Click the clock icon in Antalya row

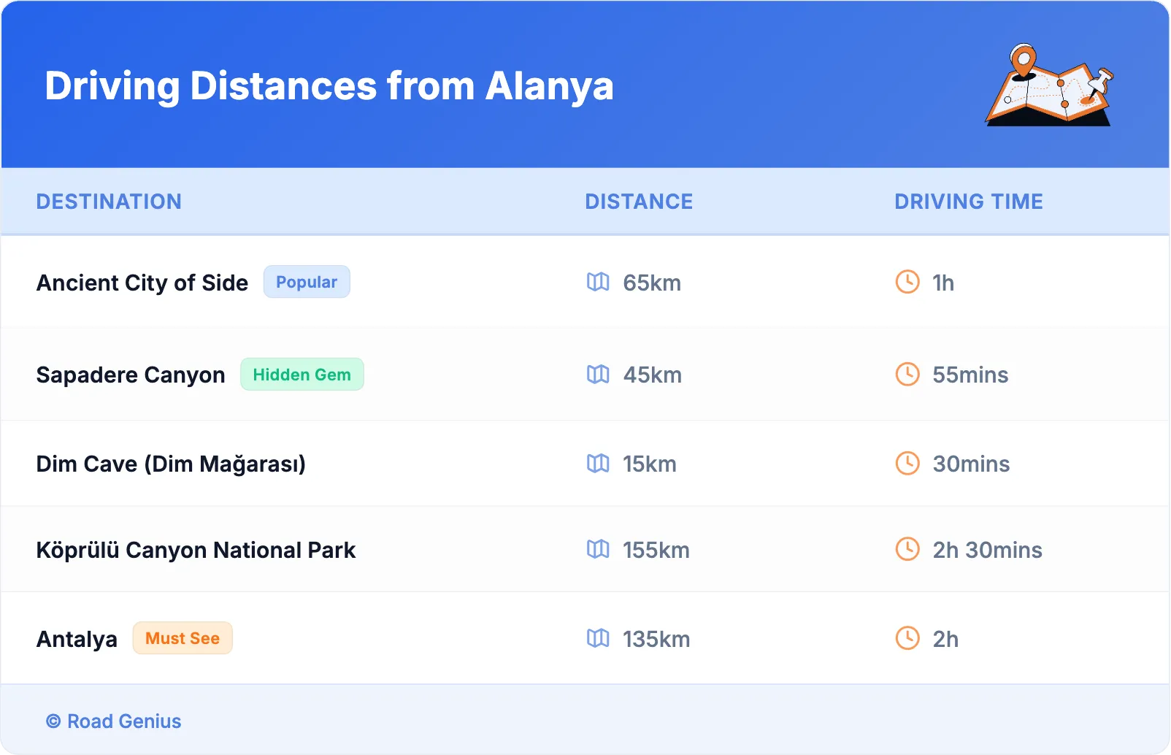[x=907, y=638]
